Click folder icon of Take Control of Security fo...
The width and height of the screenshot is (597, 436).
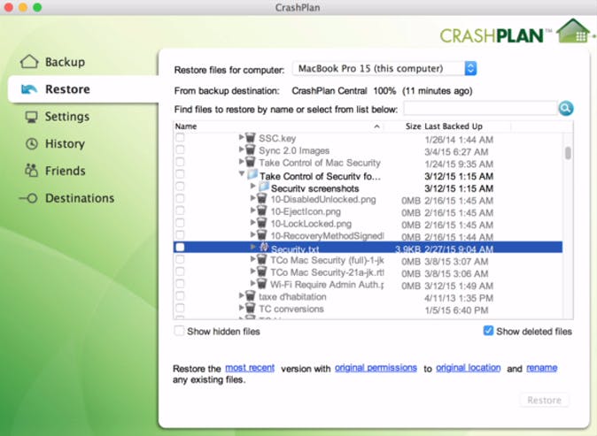coord(252,174)
